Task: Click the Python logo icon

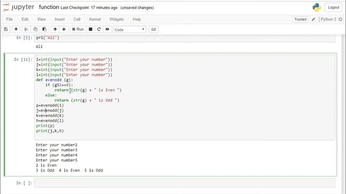Action: pos(316,8)
